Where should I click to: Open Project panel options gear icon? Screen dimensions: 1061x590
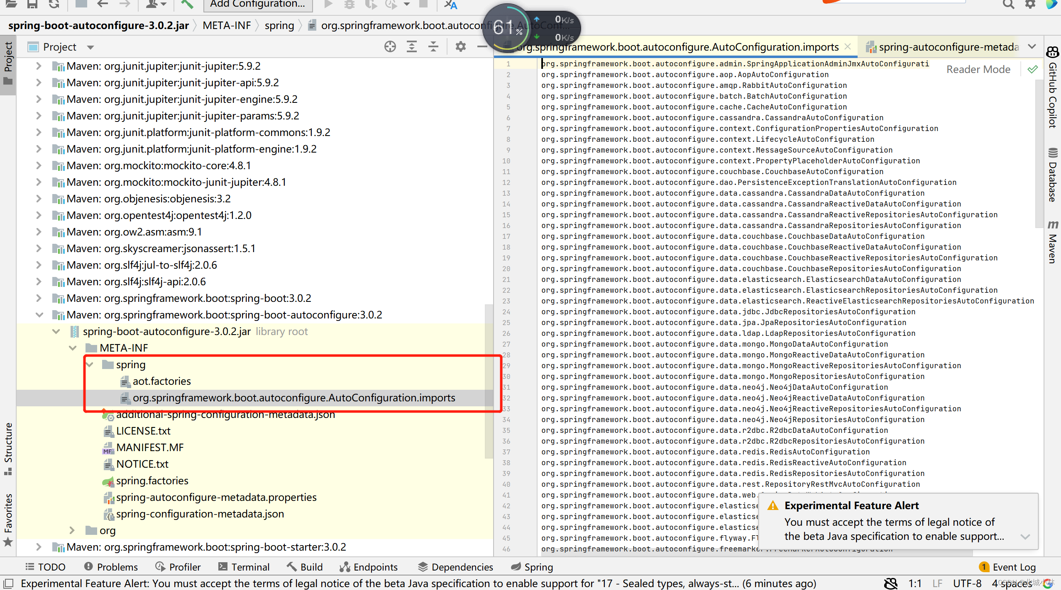click(x=460, y=46)
